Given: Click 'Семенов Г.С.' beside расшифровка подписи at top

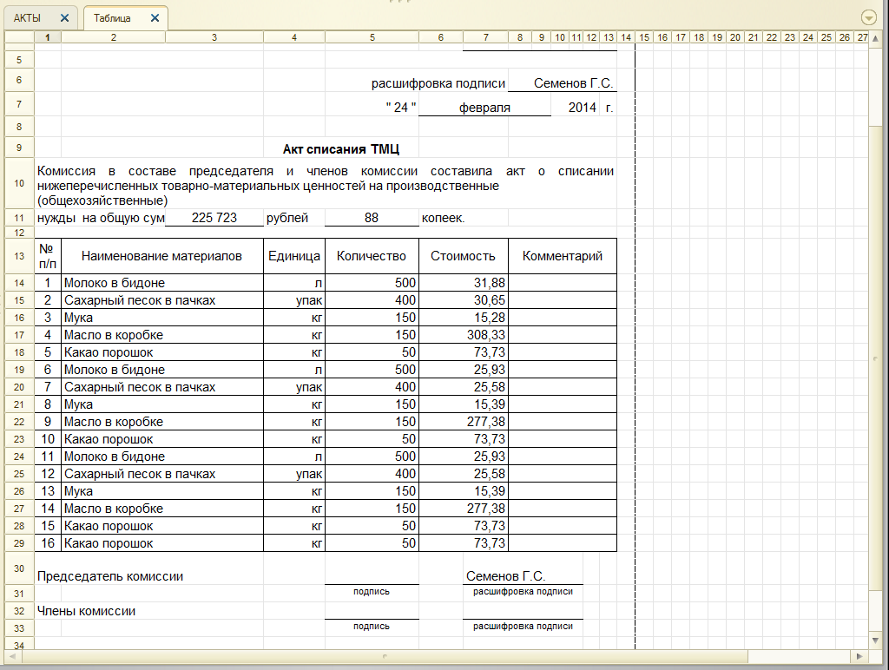Looking at the screenshot, I should [x=573, y=83].
